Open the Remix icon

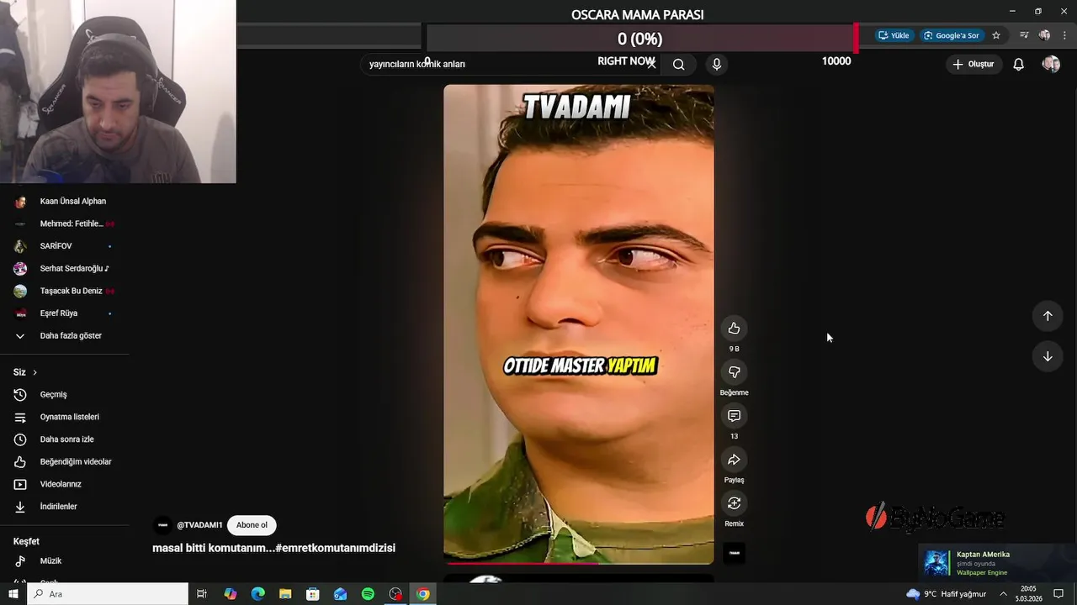click(734, 503)
